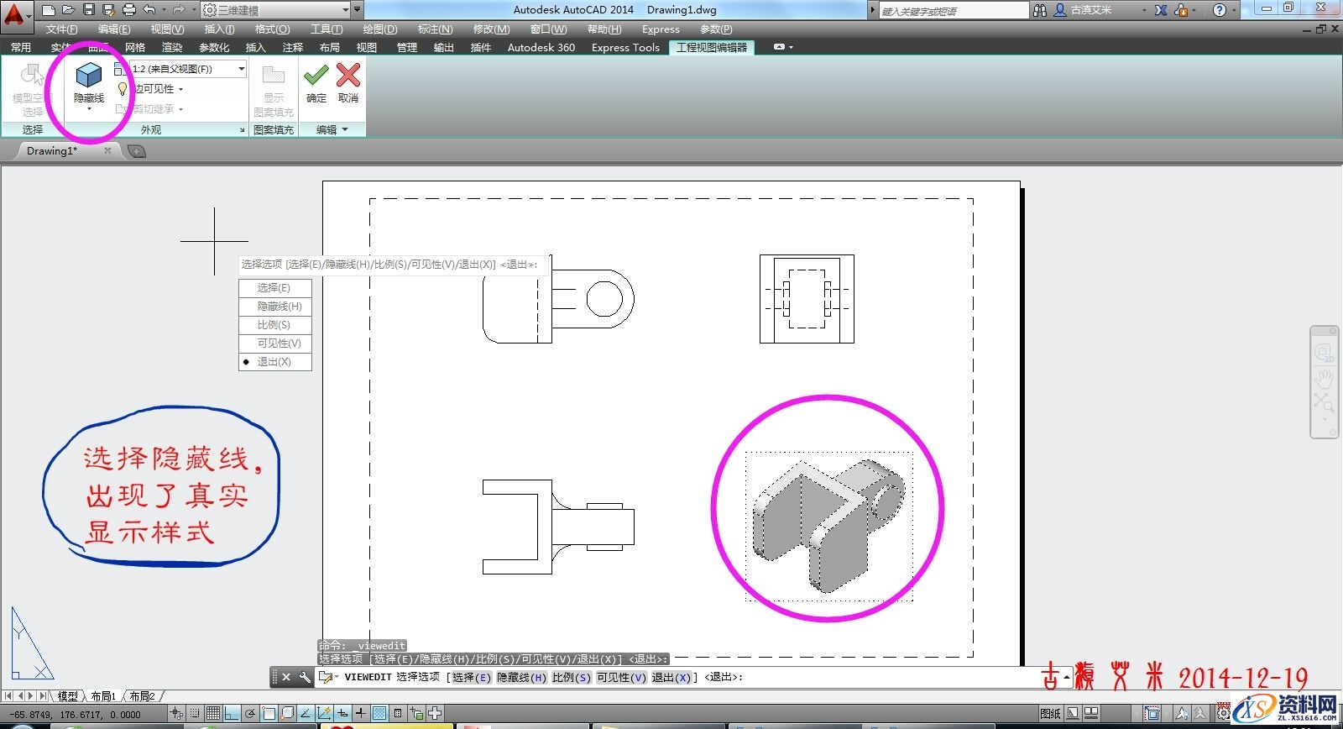
Task: Click the green 确定 checkmark icon
Action: [x=316, y=76]
